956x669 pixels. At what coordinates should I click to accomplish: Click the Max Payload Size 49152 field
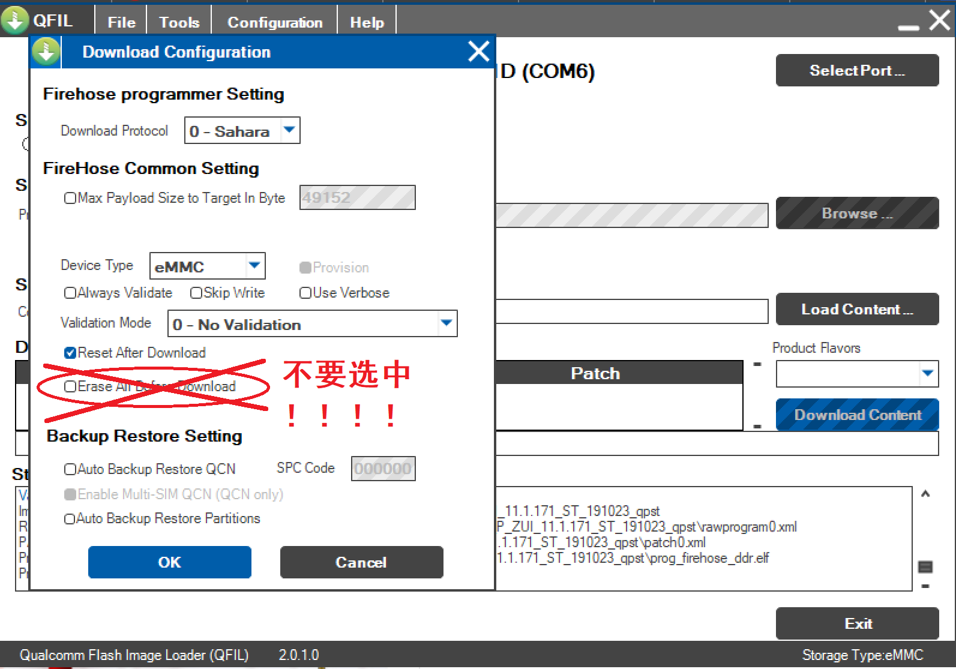tap(358, 197)
